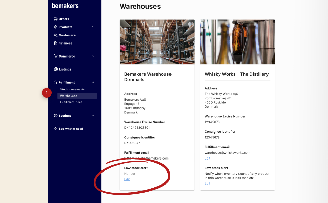Expand the Products chevron
The image size is (328, 203).
pos(93,27)
